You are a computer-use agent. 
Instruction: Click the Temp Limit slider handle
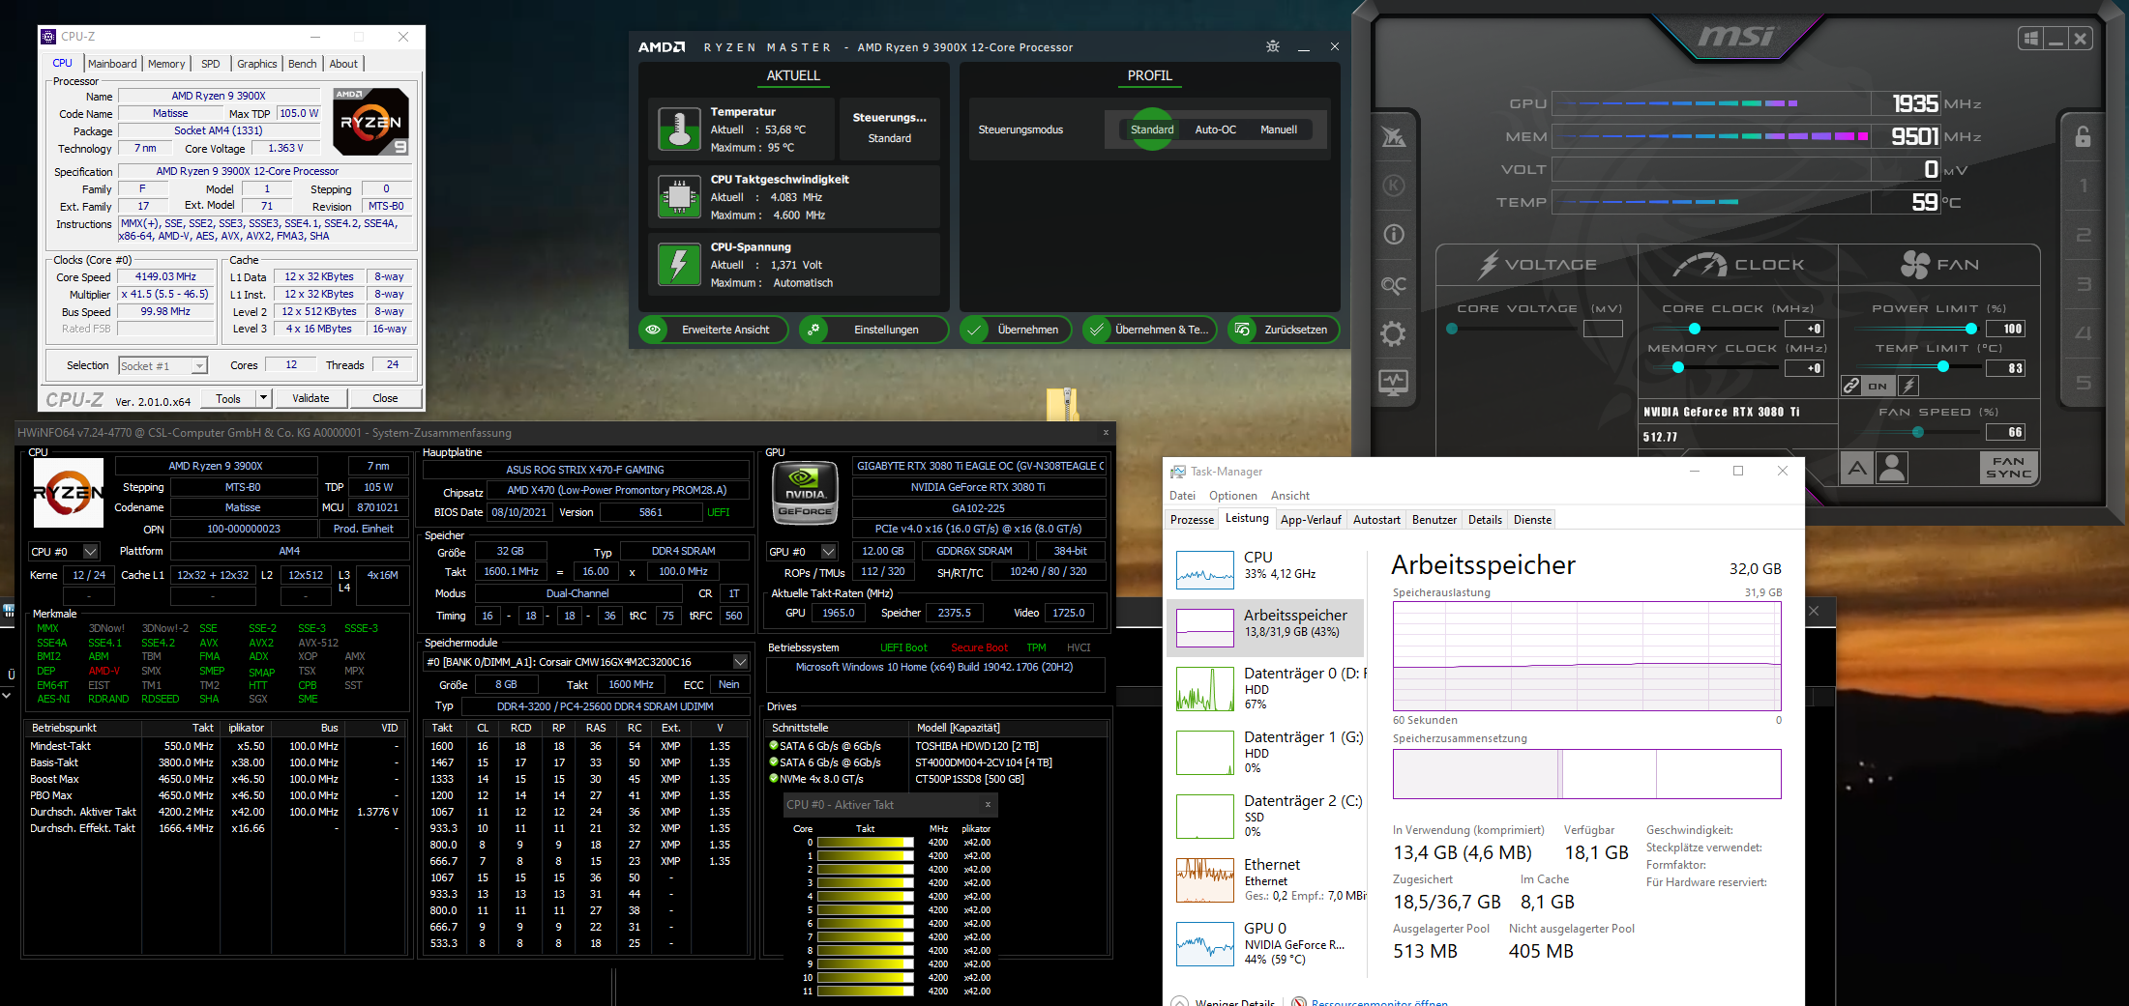tap(1943, 367)
